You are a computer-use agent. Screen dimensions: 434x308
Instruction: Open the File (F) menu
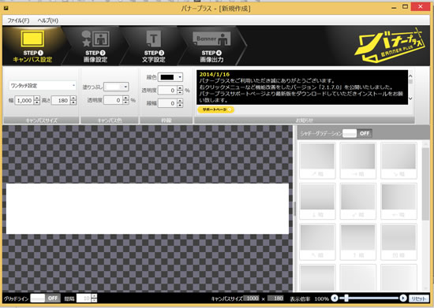point(18,20)
